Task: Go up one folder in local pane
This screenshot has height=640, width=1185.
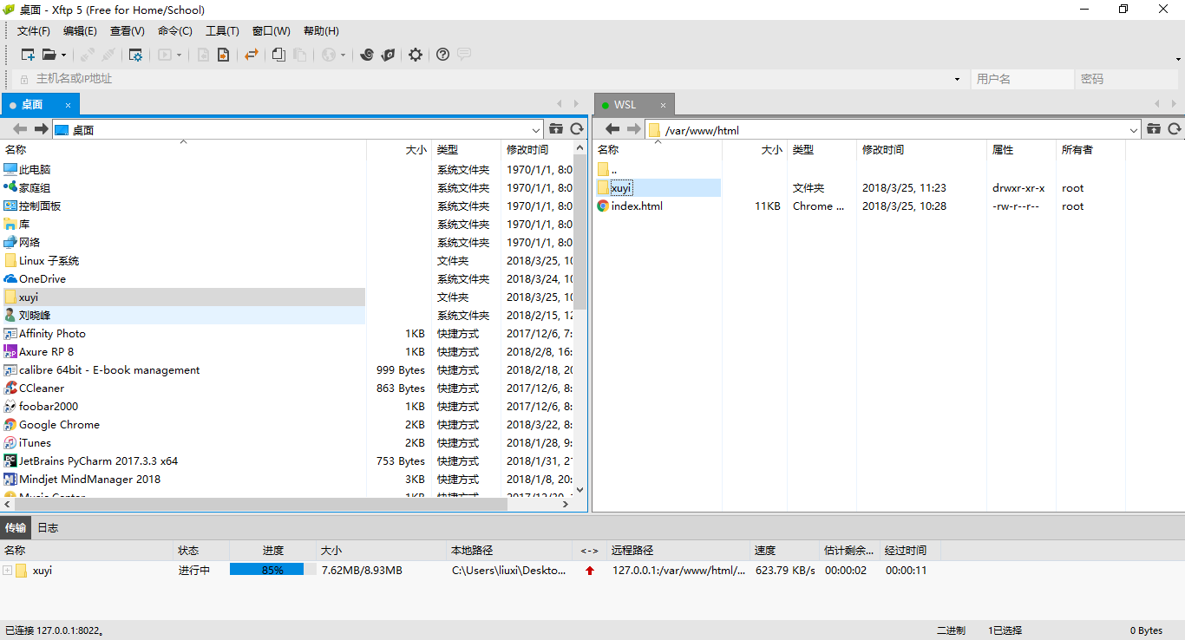Action: [x=556, y=129]
